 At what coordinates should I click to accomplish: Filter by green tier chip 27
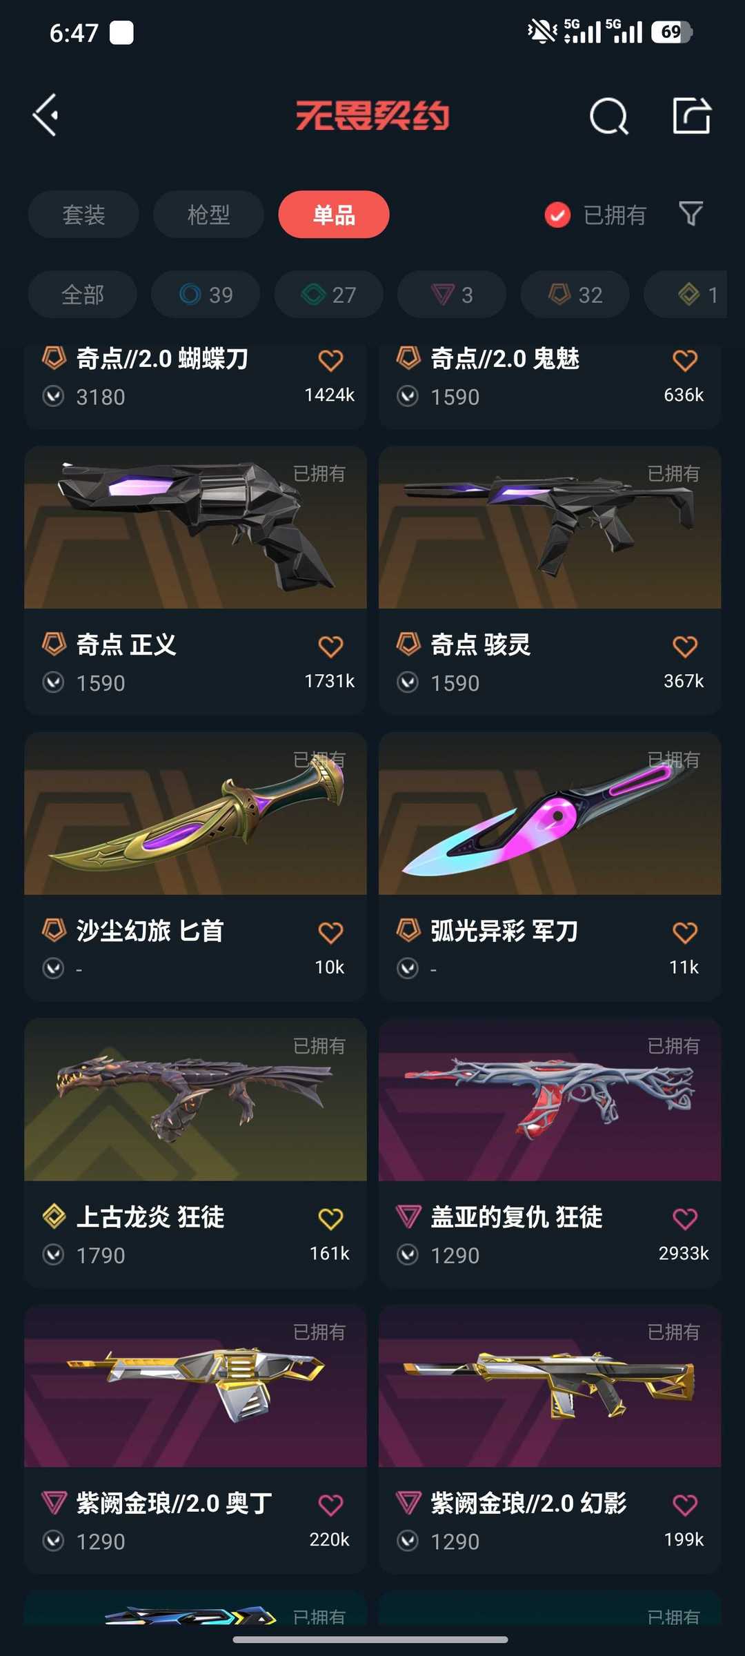coord(329,295)
